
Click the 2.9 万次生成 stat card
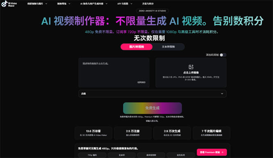pos(172,133)
